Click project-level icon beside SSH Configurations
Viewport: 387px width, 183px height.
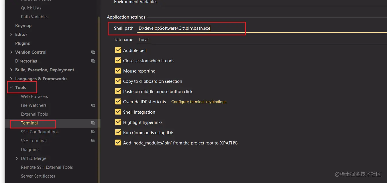click(93, 132)
